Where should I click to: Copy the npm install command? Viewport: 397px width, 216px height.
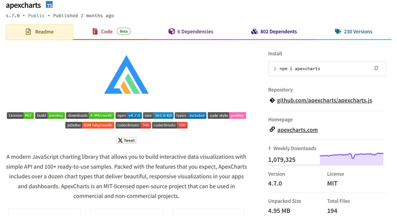pos(376,68)
